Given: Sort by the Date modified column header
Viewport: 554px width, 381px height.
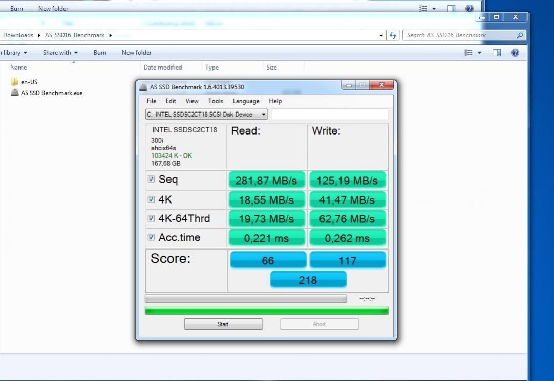Looking at the screenshot, I should (163, 68).
